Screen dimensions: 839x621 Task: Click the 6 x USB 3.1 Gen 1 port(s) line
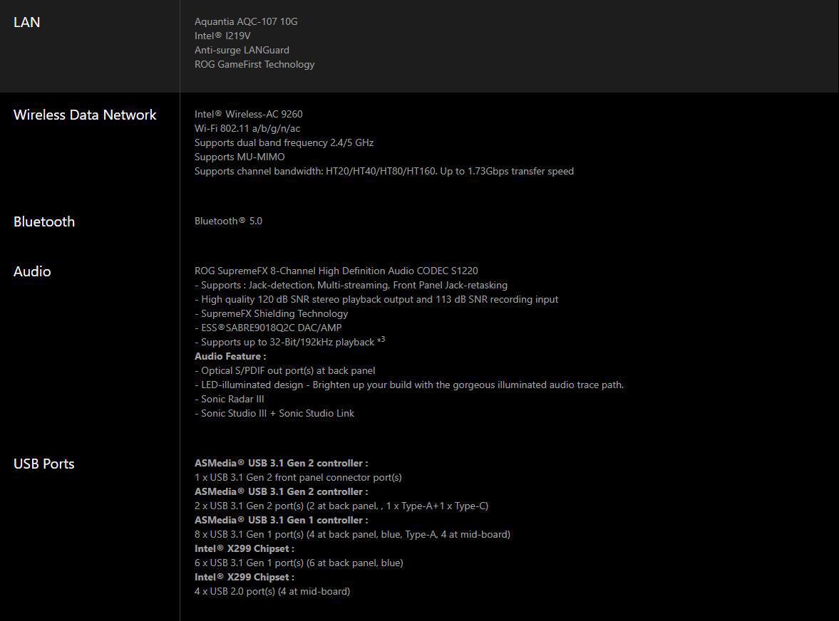tap(299, 563)
